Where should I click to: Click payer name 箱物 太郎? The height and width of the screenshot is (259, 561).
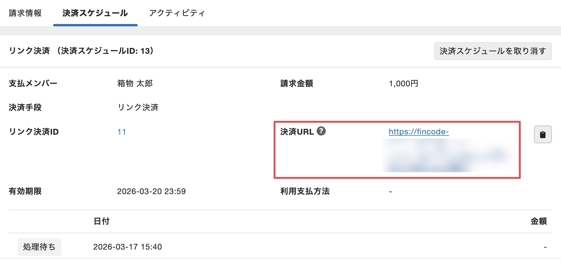tap(136, 83)
